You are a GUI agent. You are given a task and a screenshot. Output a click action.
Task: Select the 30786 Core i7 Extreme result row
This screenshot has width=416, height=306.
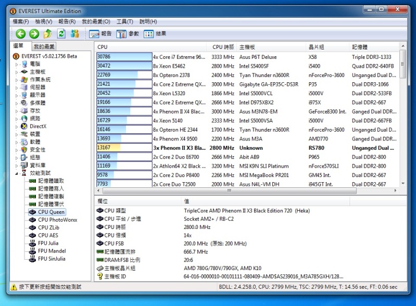pos(247,57)
